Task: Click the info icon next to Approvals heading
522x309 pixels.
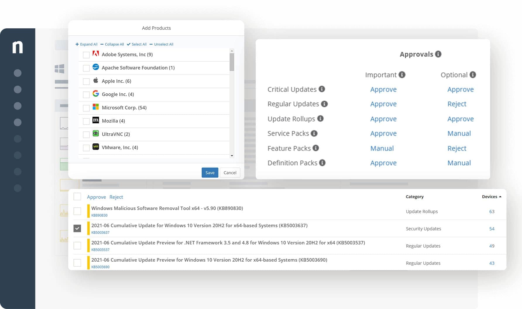Action: point(438,54)
